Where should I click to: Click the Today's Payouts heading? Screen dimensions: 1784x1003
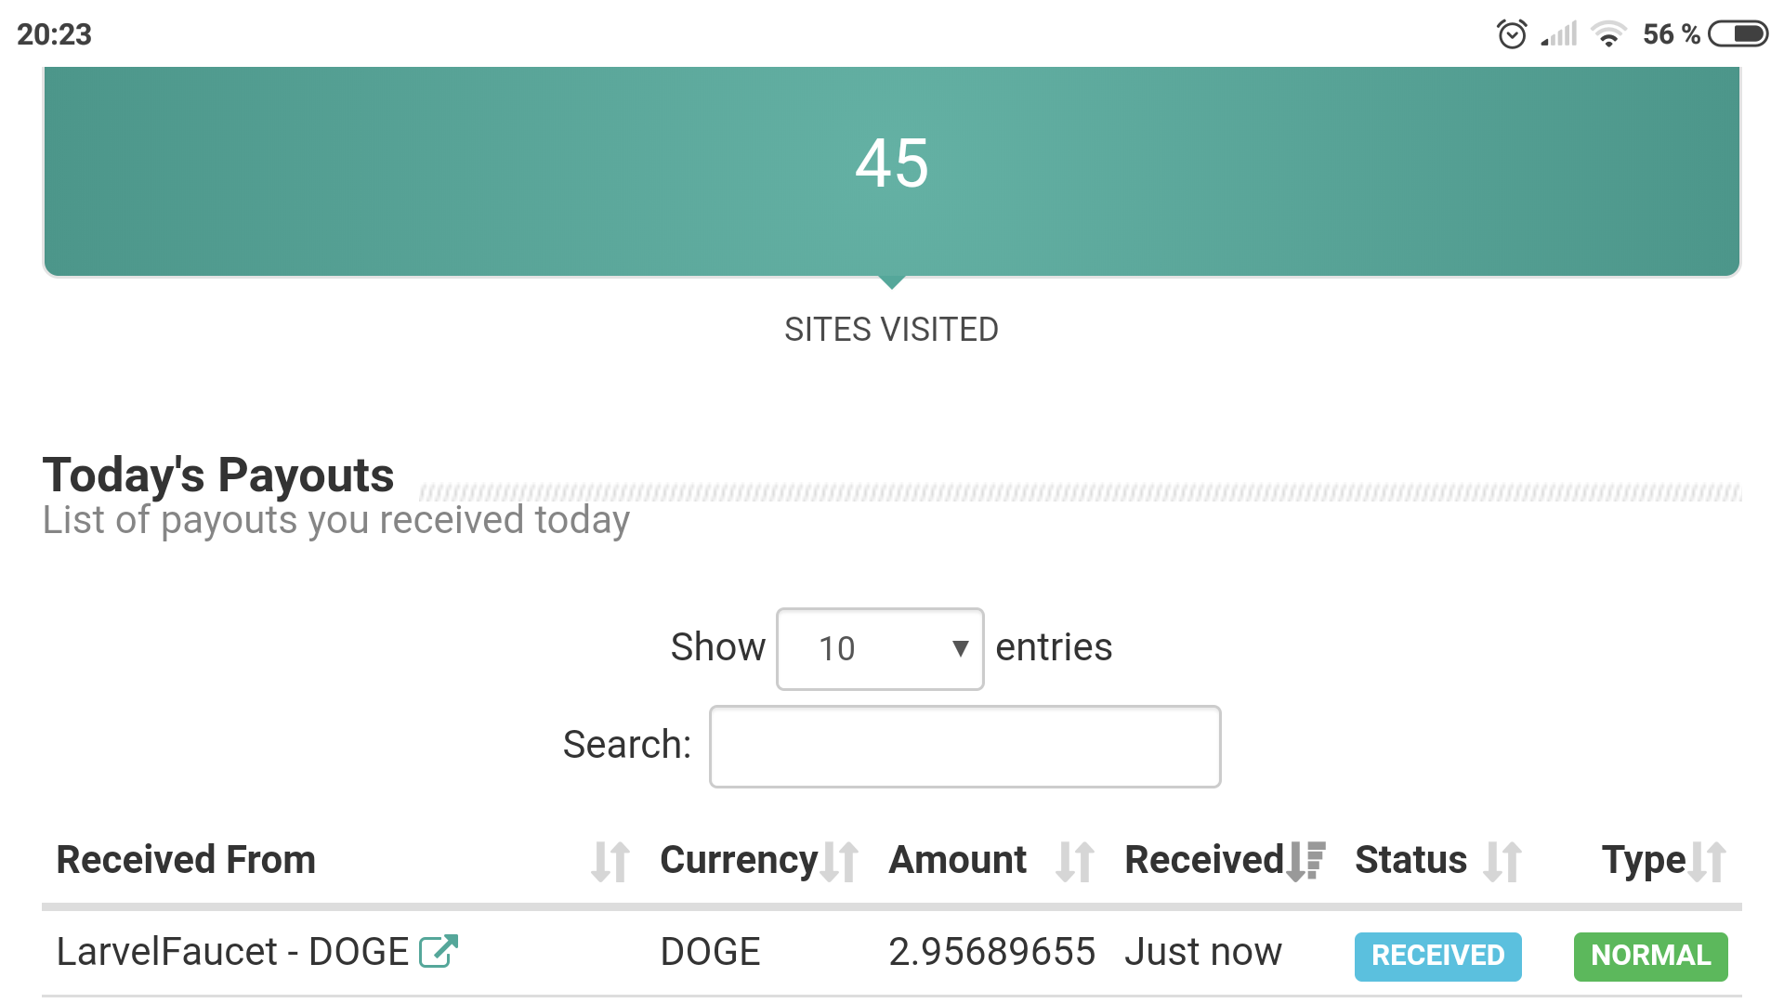tap(218, 475)
